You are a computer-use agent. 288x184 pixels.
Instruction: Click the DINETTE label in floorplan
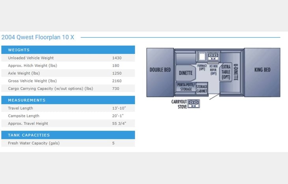pyautogui.click(x=186, y=73)
